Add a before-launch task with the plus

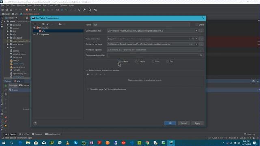[x=88, y=74]
